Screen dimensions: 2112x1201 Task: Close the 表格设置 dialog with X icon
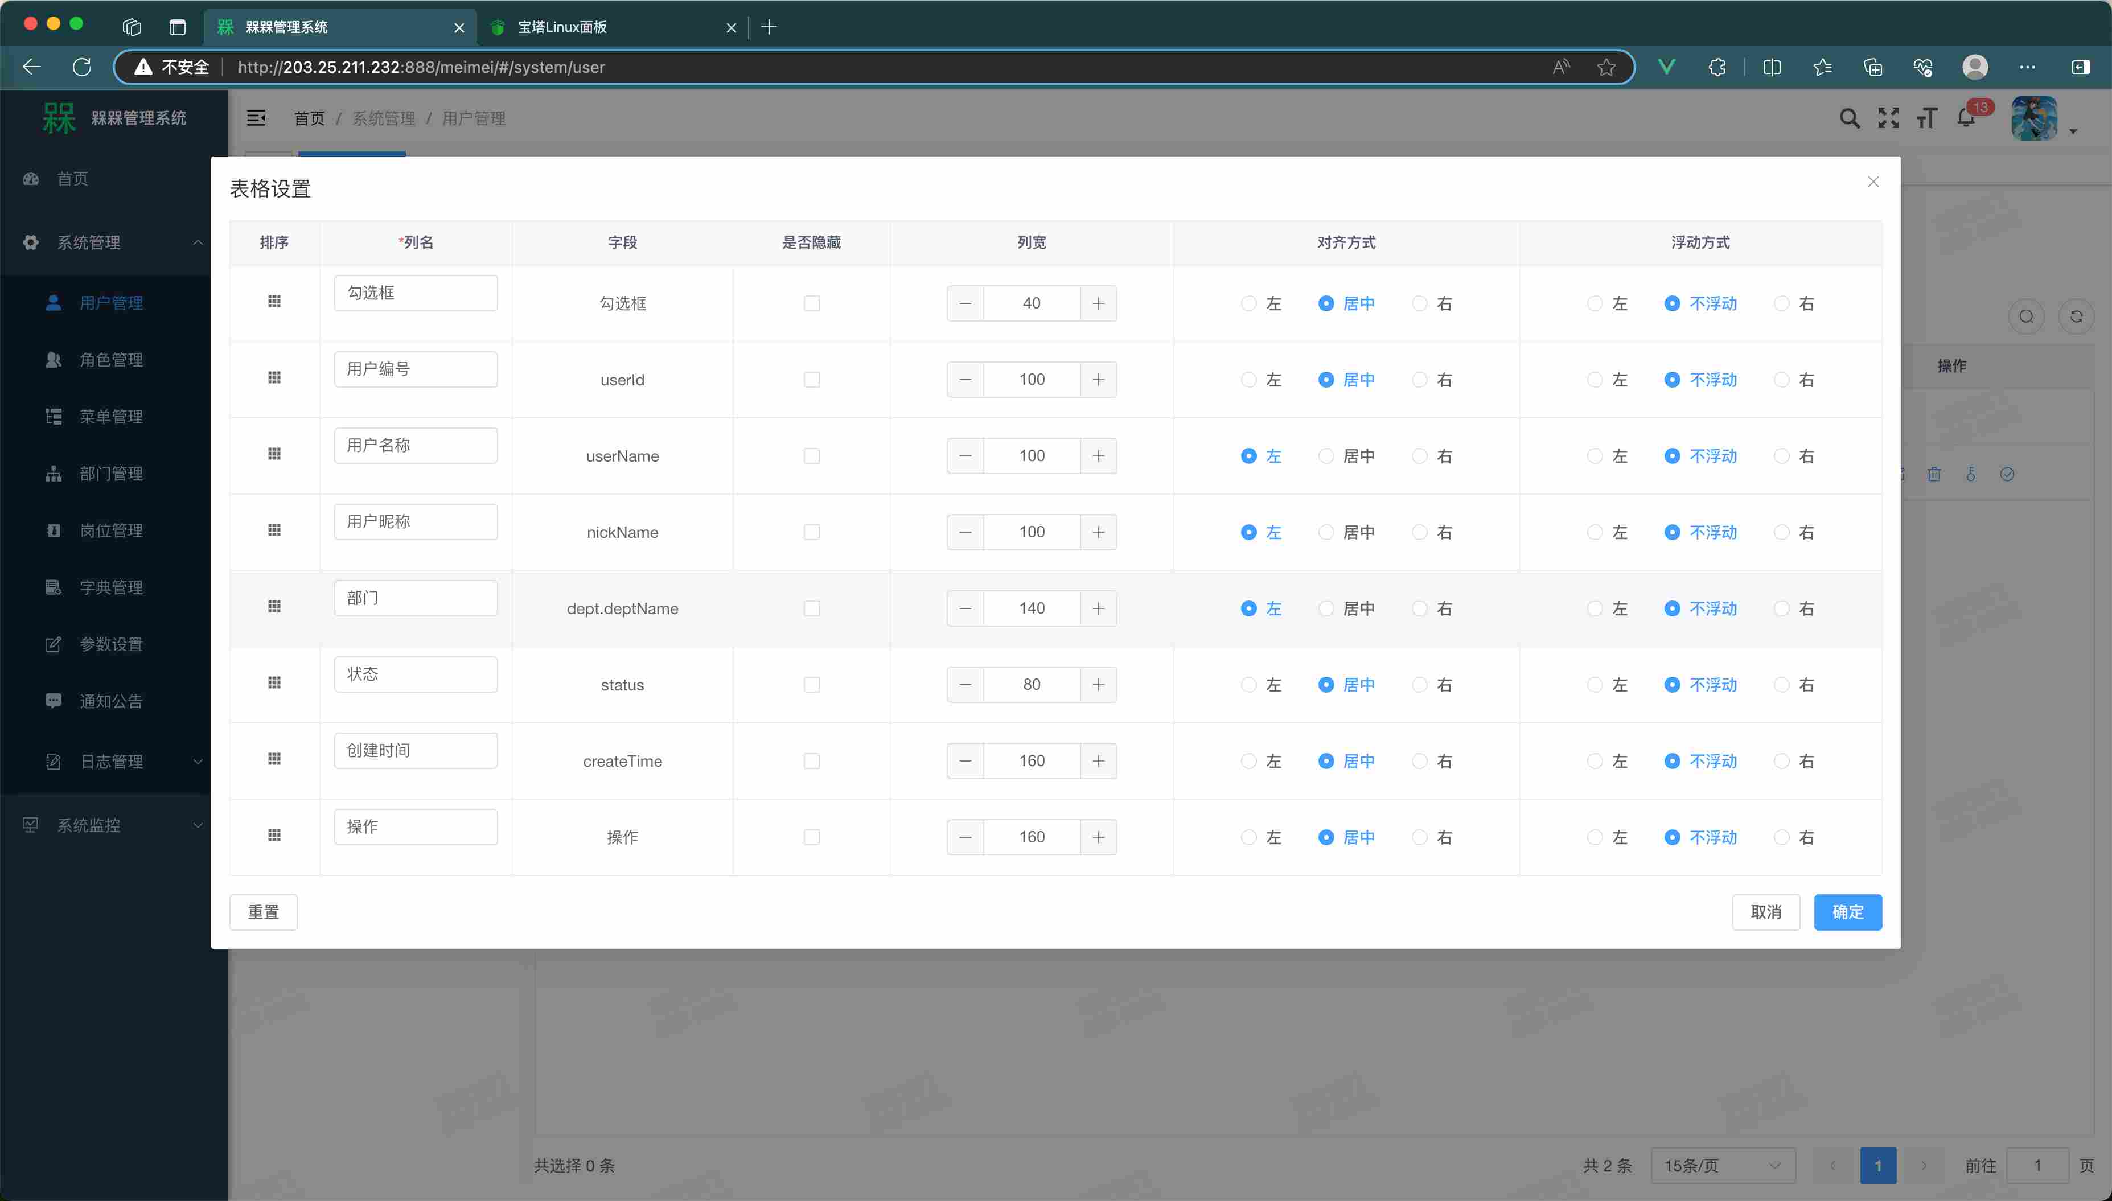pos(1873,182)
